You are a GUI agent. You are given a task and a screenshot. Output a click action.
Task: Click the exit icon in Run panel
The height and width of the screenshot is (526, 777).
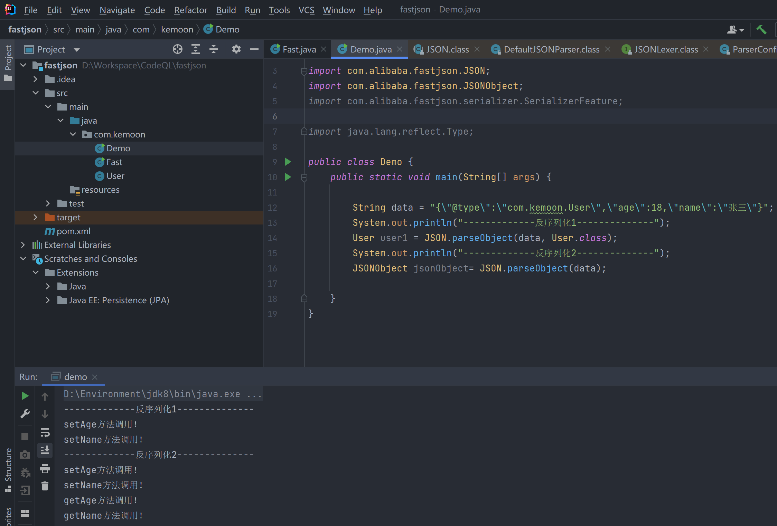coord(25,490)
